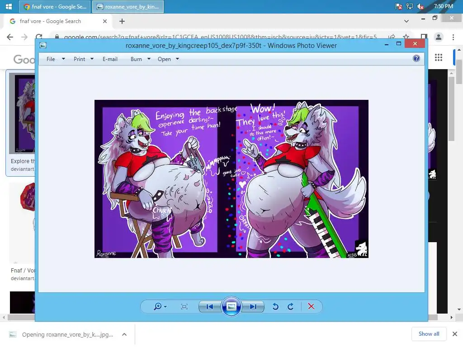This screenshot has width=463, height=347.
Task: Expand the File dropdown arrow
Action: point(63,59)
